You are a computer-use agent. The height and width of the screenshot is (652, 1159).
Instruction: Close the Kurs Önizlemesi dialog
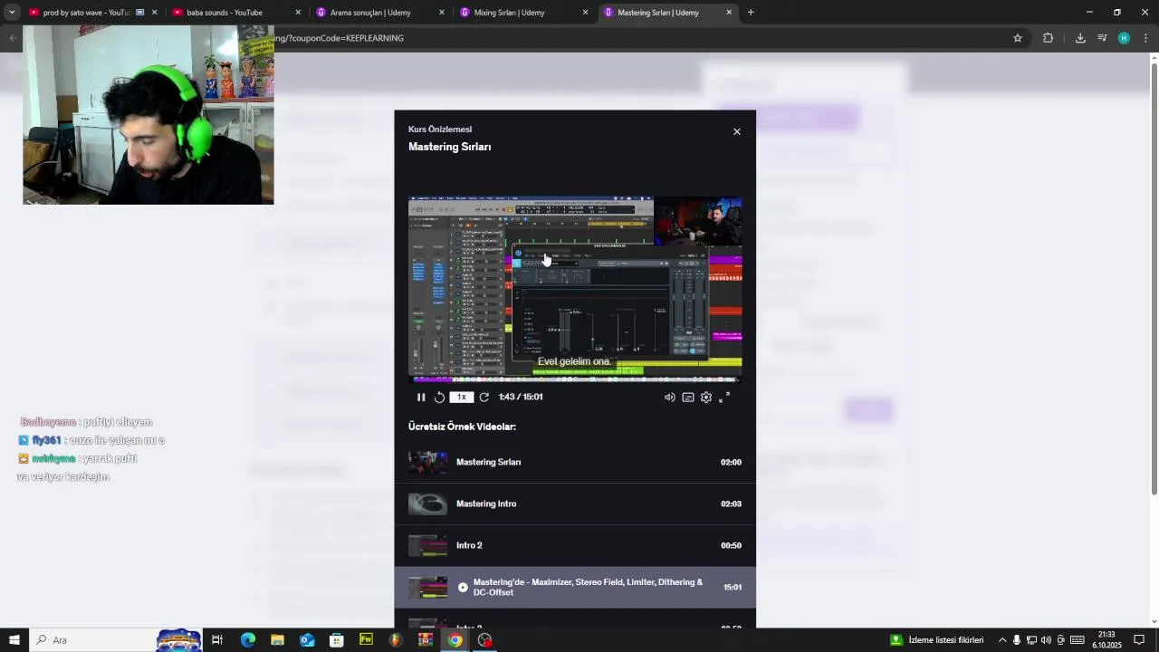(x=737, y=132)
